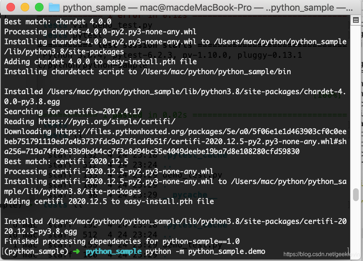Click 'Processing certifi-2020.12.5-py2.py3-none-any.whl' line
The height and width of the screenshot is (261, 363).
pyautogui.click(x=109, y=172)
